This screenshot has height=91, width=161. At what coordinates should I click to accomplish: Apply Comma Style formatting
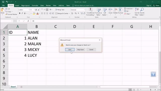78,13
